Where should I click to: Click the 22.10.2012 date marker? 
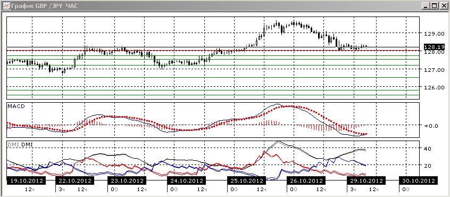click(x=74, y=181)
